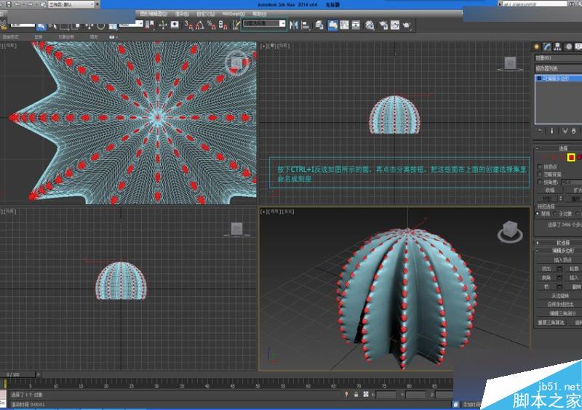Activate the 3D Snaps toggle
582x410 pixels.
[x=188, y=25]
